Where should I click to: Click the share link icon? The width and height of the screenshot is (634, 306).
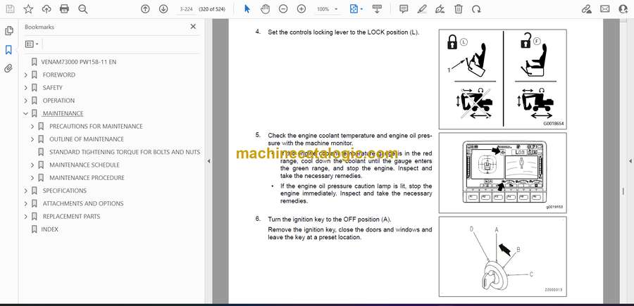tap(586, 9)
